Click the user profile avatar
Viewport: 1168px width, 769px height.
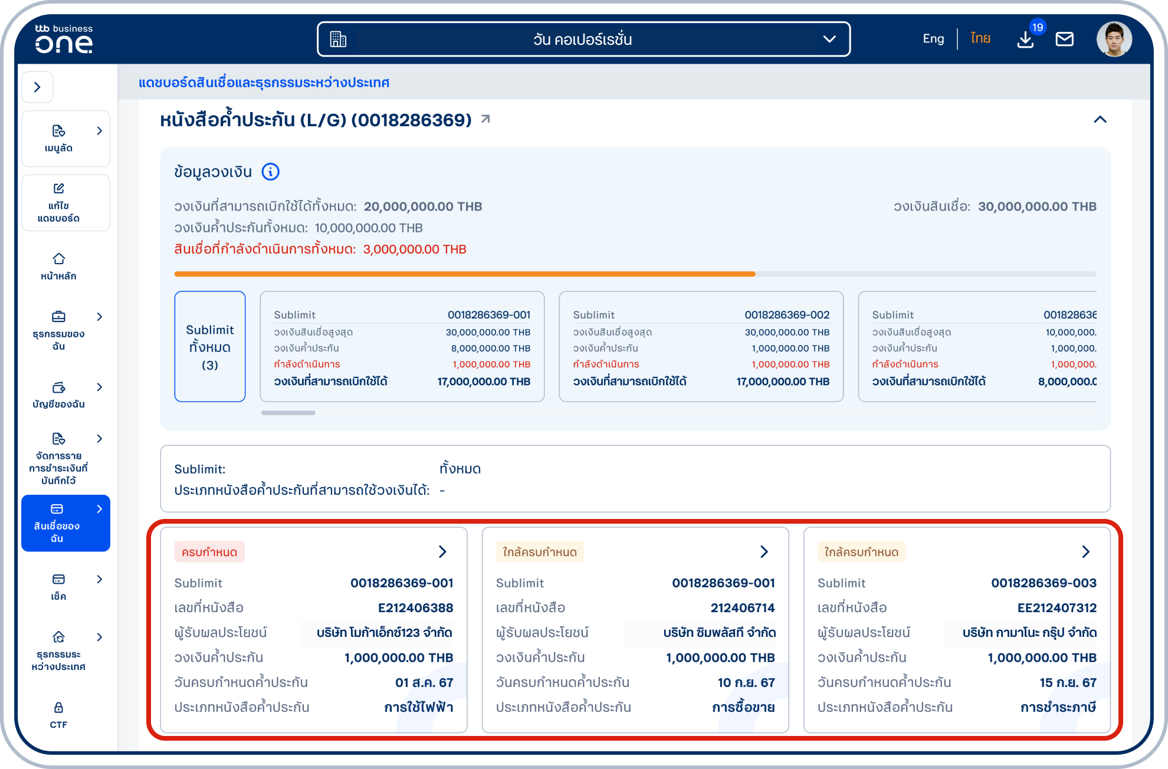pos(1114,40)
